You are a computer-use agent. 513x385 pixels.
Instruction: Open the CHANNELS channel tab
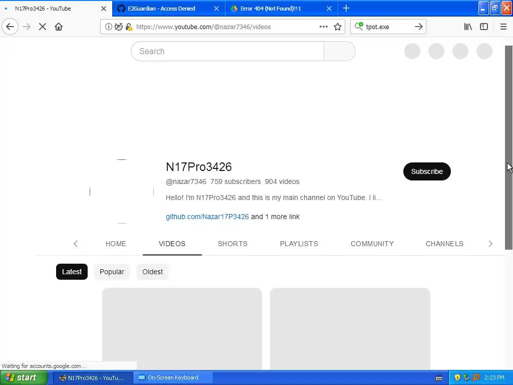(444, 244)
